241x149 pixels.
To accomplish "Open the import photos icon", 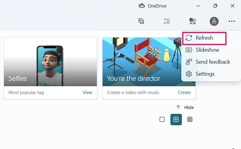I will click(141, 21).
